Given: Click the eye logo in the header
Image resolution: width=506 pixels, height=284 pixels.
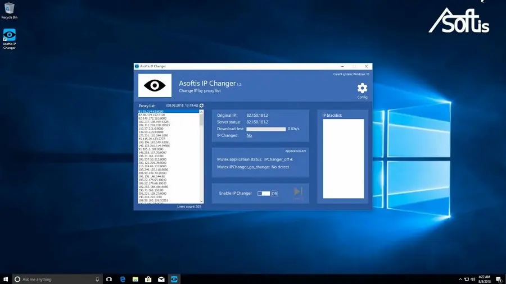Looking at the screenshot, I should pos(155,85).
